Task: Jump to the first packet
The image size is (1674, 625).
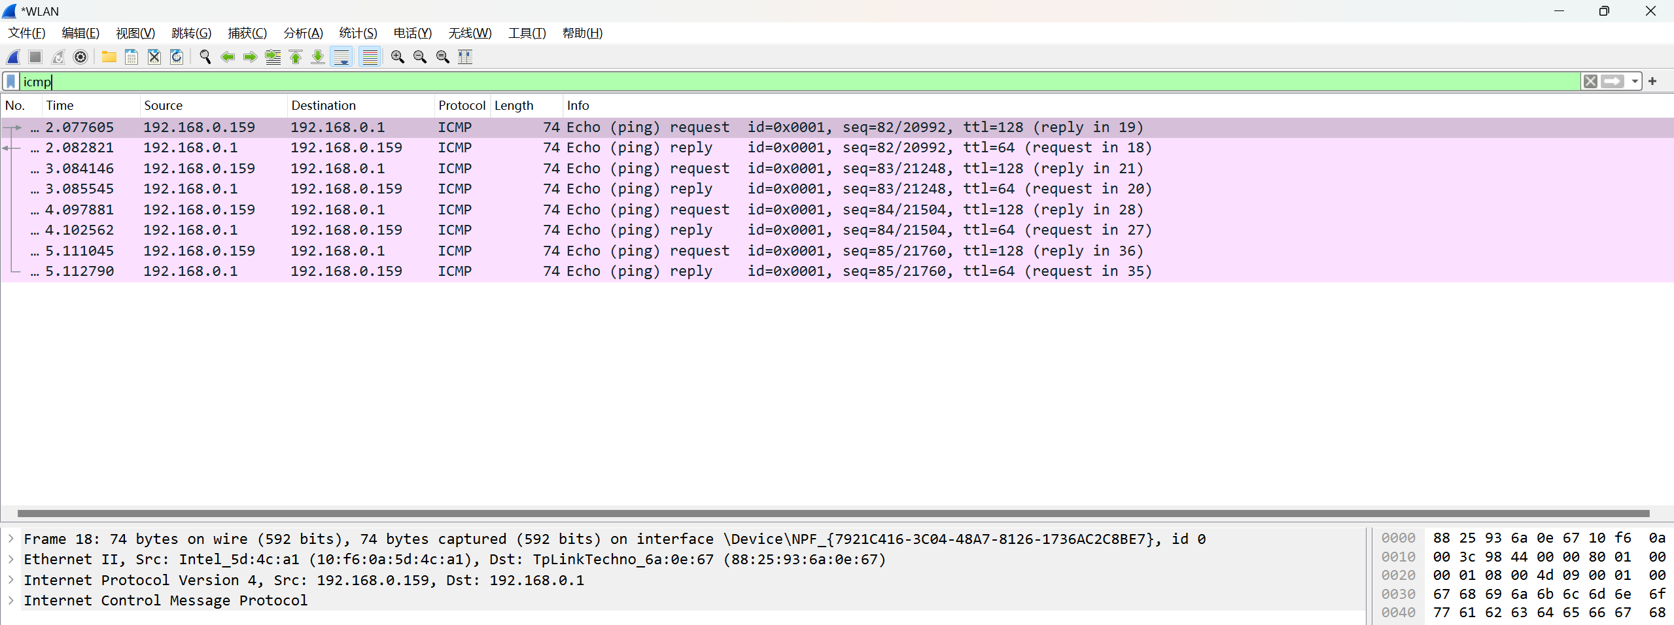Action: click(296, 57)
